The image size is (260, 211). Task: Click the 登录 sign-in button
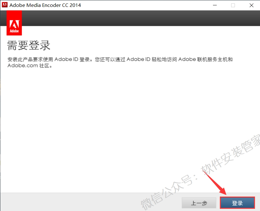237,203
